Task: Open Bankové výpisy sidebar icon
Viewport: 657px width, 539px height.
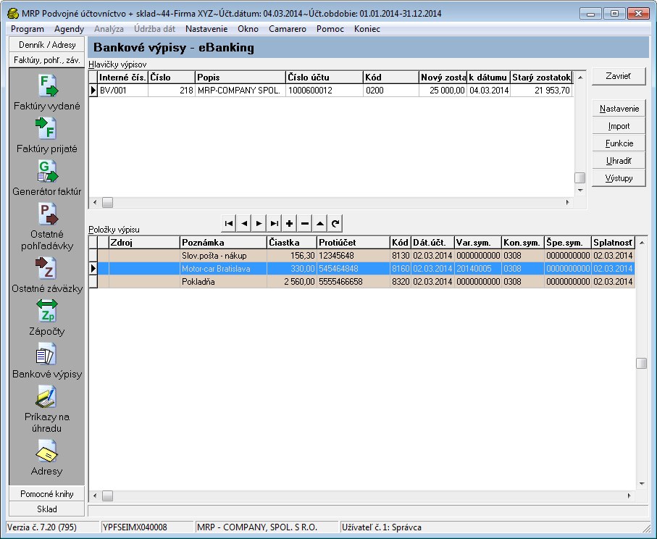Action: point(47,354)
